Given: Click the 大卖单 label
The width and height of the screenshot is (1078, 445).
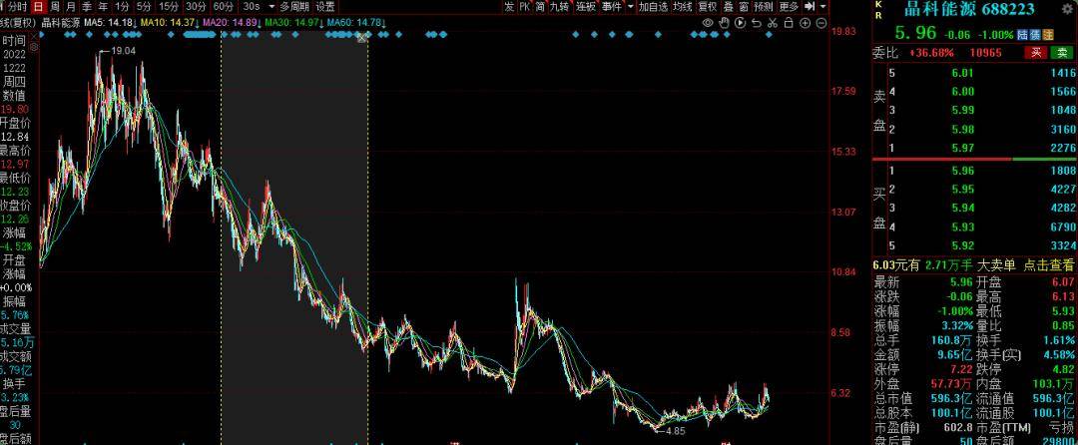Looking at the screenshot, I should (x=997, y=264).
